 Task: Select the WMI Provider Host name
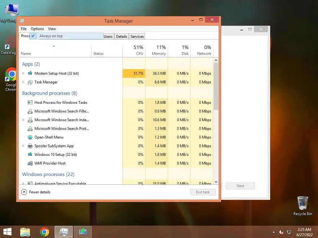50,163
